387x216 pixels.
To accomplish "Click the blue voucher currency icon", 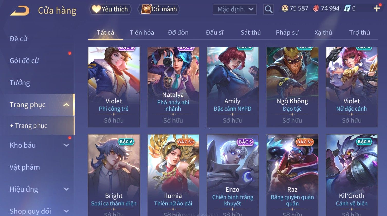I will coord(347,8).
